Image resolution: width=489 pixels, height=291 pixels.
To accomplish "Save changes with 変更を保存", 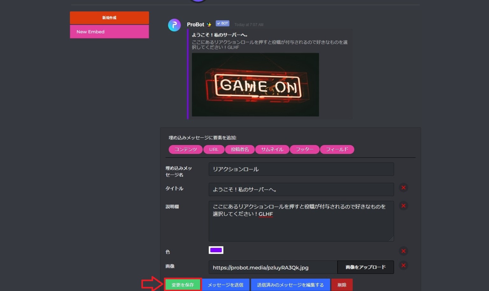I will [182, 285].
